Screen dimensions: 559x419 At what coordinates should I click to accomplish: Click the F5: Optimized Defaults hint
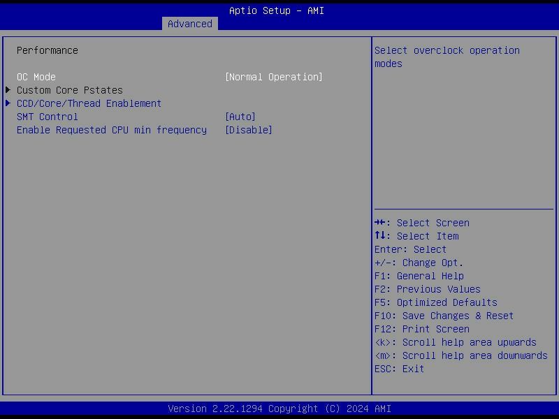(x=435, y=302)
